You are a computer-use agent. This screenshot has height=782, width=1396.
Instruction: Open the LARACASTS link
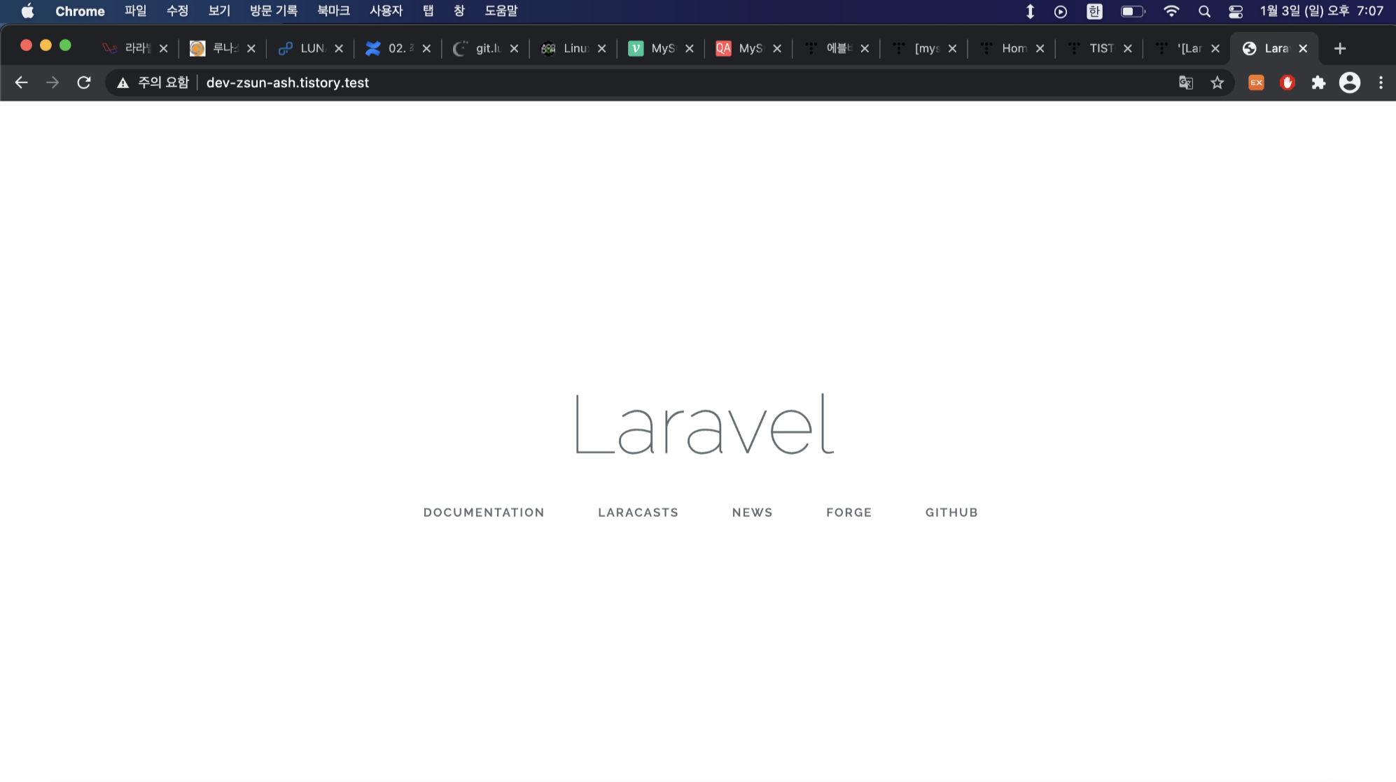638,513
